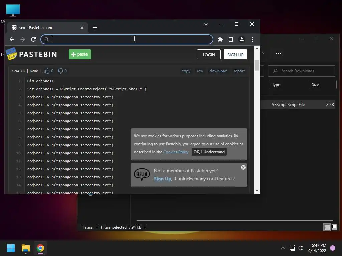Focus the Chrome address bar
The height and width of the screenshot is (256, 342).
(127, 39)
